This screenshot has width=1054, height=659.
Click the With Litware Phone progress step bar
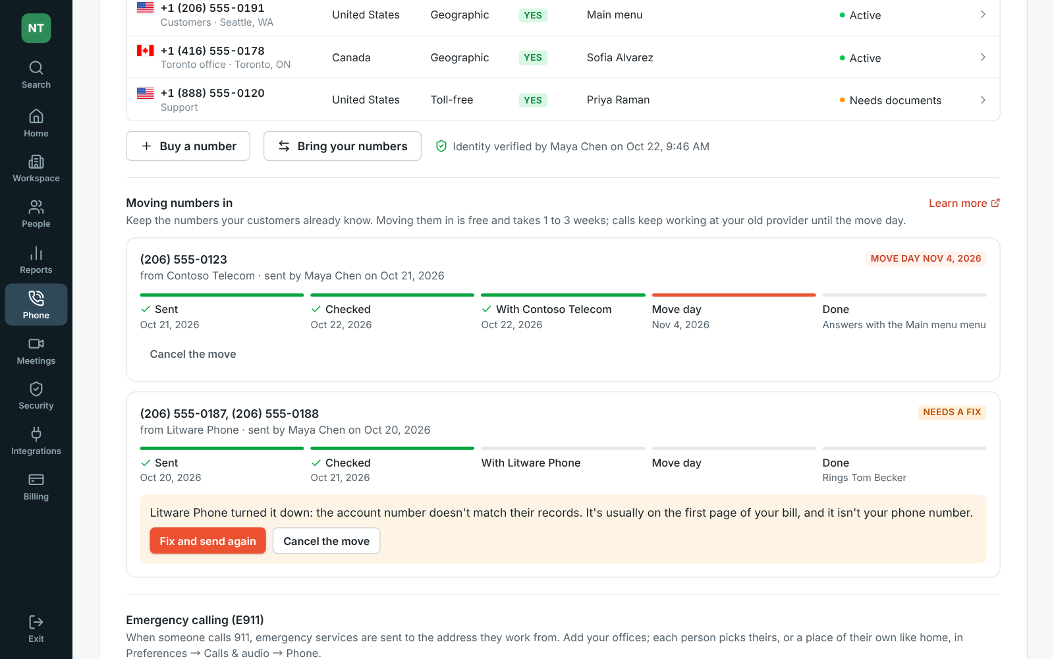pos(563,448)
